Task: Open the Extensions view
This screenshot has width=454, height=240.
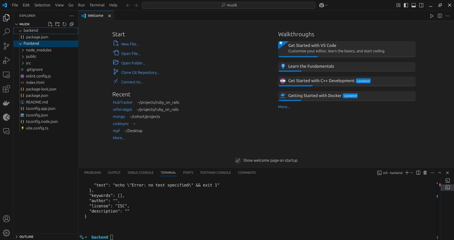Action: click(6, 89)
